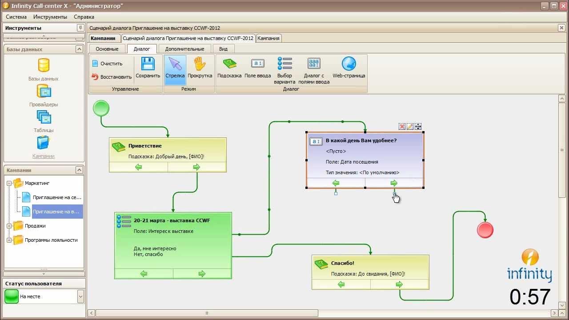
Task: Click forward arrow on Приветствие node
Action: (x=197, y=167)
